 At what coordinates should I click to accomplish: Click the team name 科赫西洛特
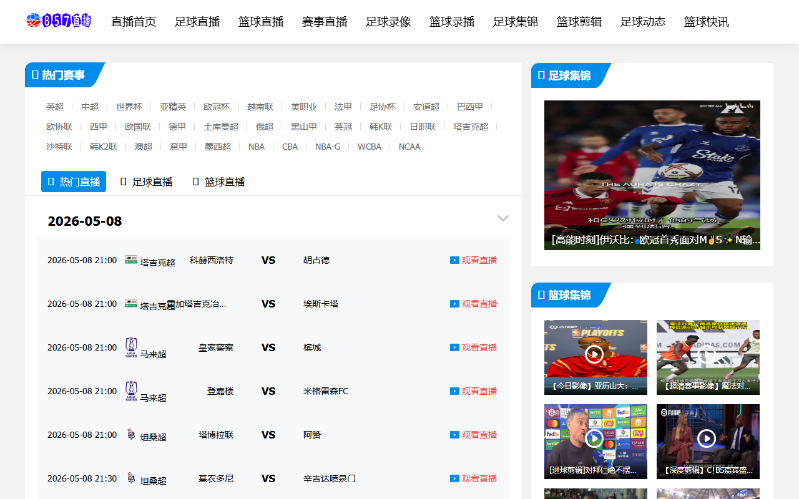click(x=212, y=260)
